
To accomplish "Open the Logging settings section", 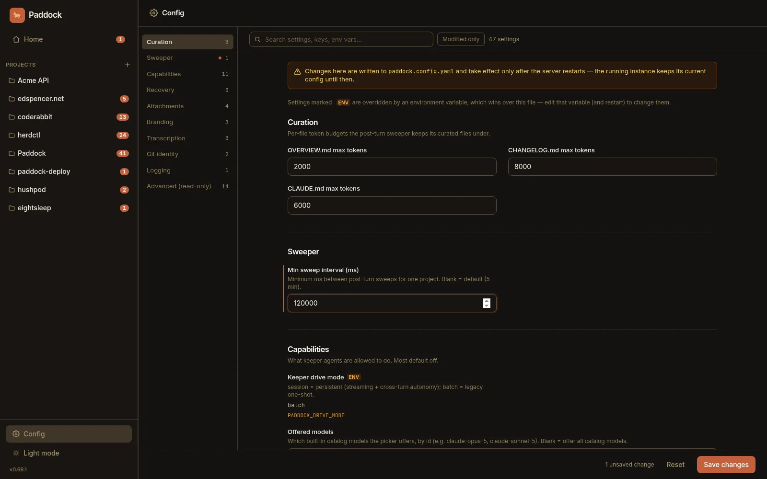I will tap(187, 170).
